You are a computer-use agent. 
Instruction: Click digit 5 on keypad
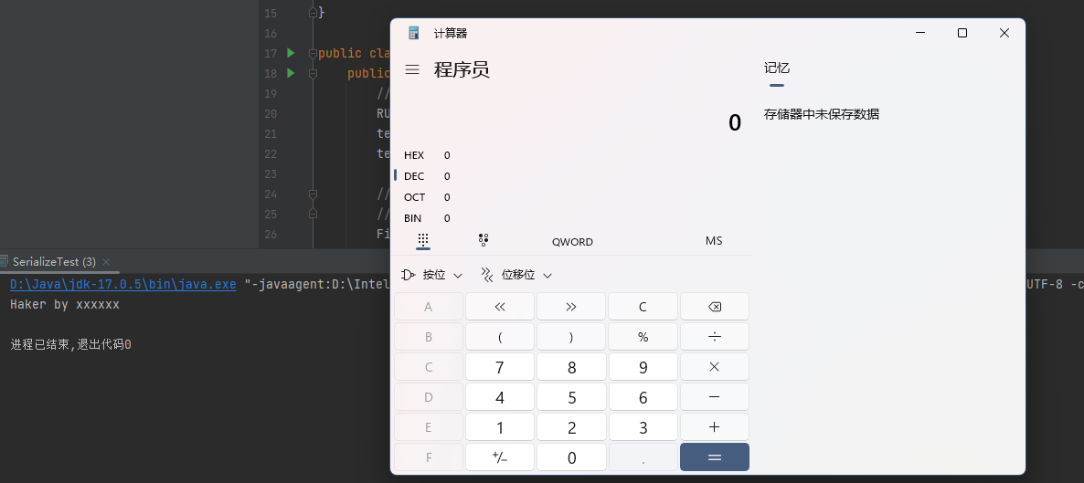tap(571, 396)
